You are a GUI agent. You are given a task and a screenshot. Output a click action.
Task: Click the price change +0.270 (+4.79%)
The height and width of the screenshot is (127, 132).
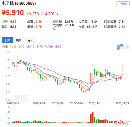(42, 14)
